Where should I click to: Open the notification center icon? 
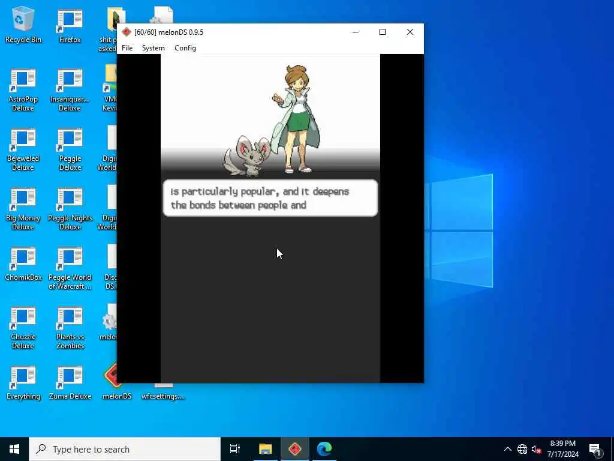pos(595,450)
